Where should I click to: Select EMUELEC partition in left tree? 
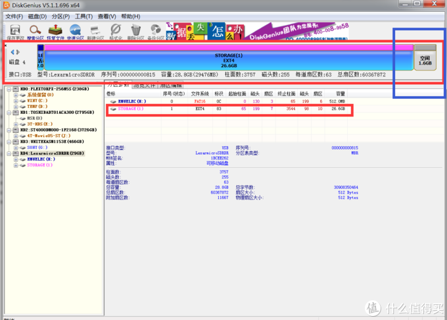tap(41, 159)
